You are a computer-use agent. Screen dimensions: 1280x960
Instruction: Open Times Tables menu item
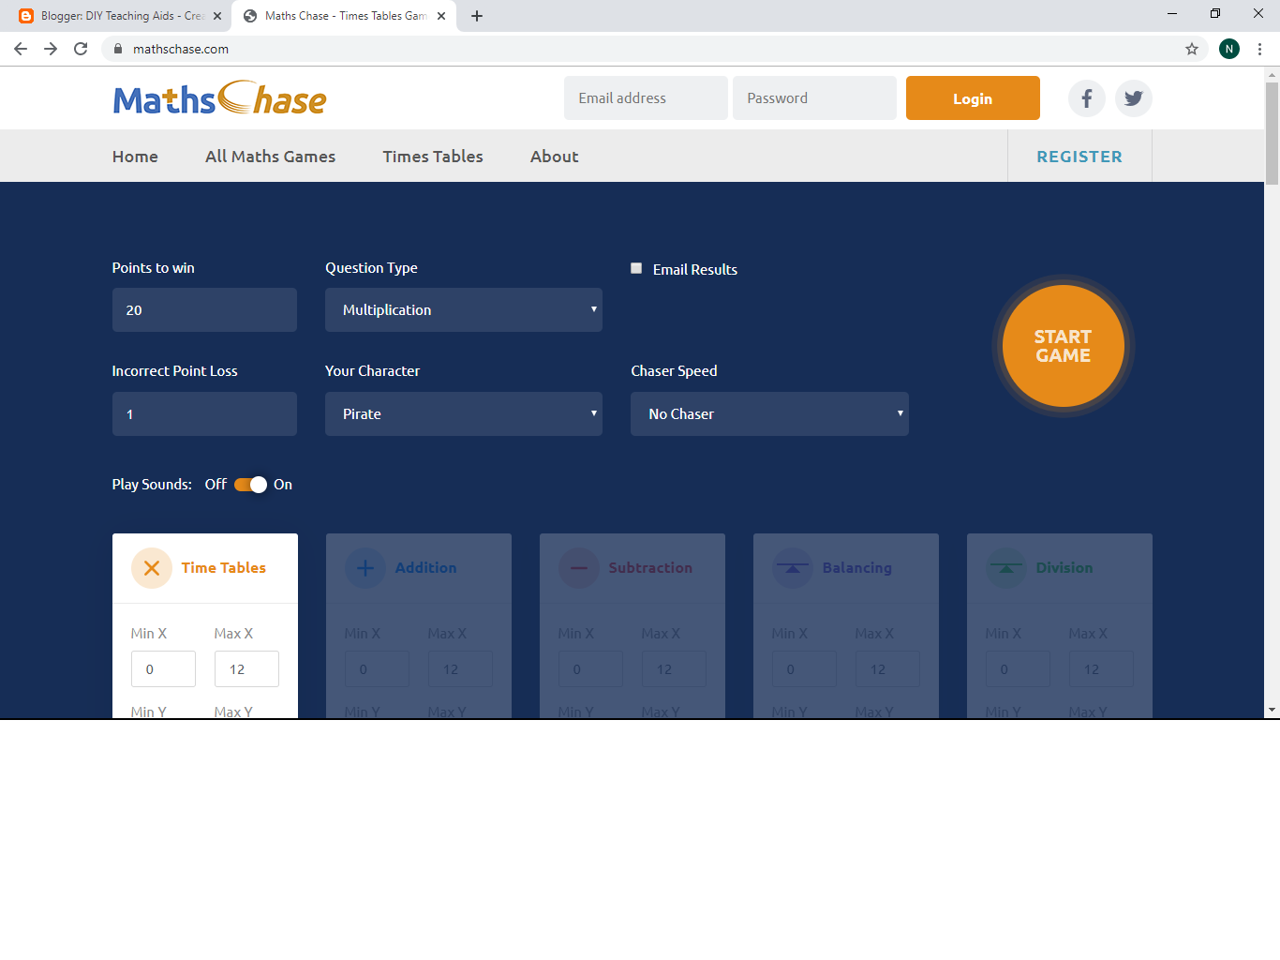pos(433,157)
